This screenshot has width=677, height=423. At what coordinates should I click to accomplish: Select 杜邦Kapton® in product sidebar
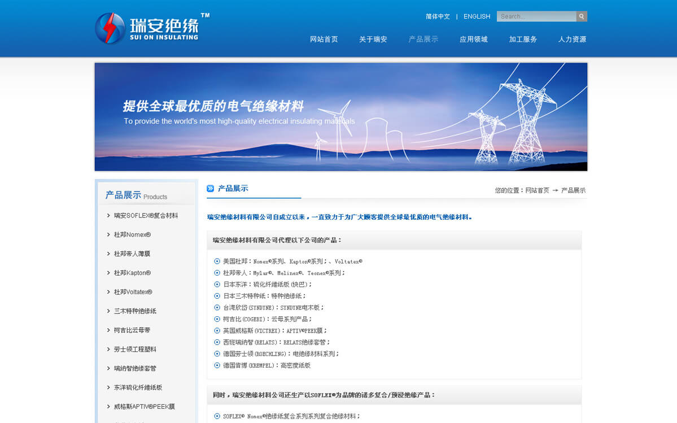click(132, 273)
